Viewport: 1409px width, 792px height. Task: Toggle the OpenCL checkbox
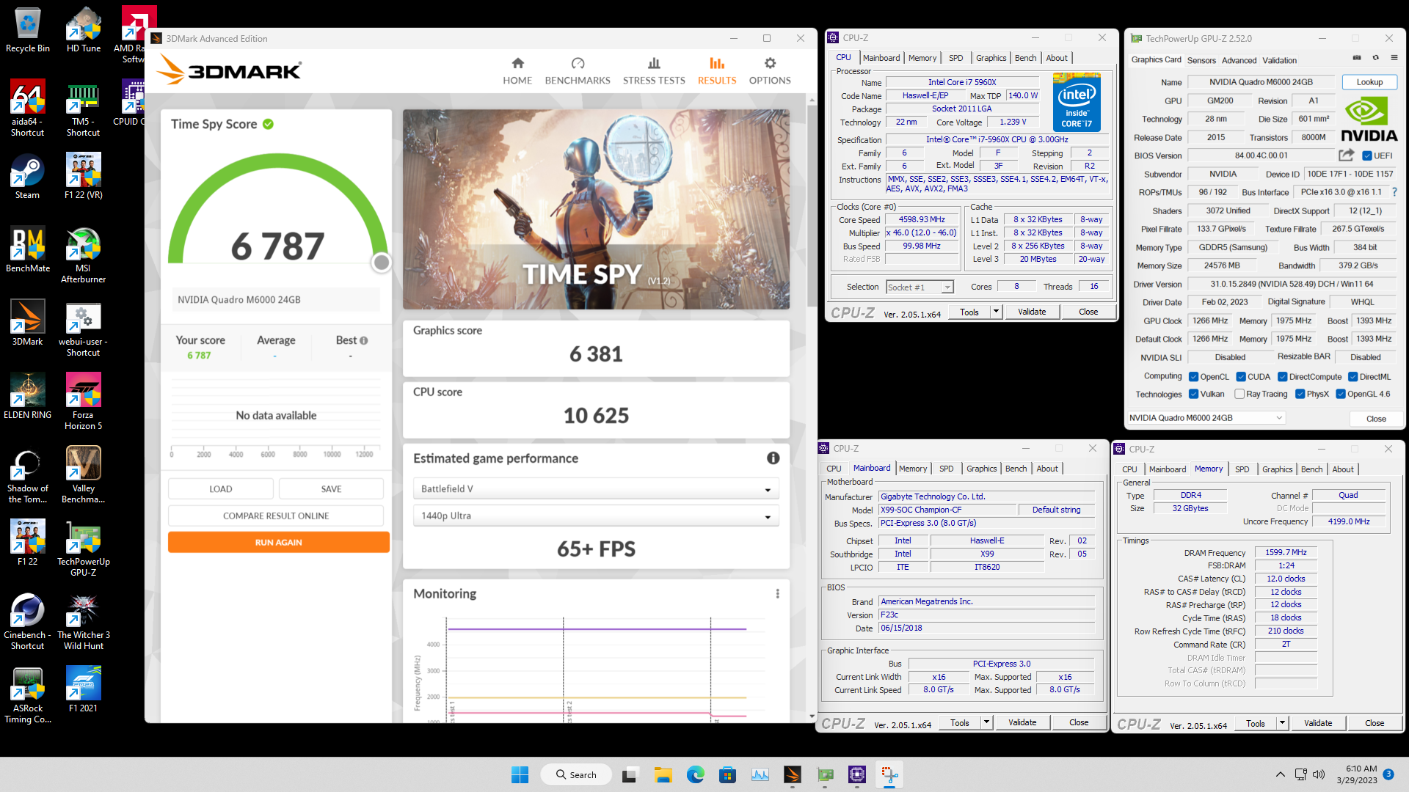point(1194,377)
